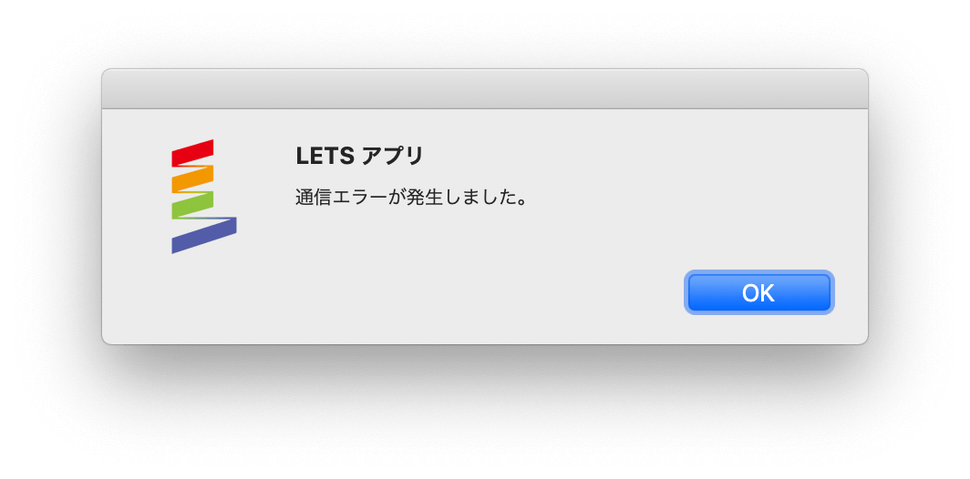Click the empty area below the LETS logo
The width and height of the screenshot is (970, 479).
[x=204, y=297]
